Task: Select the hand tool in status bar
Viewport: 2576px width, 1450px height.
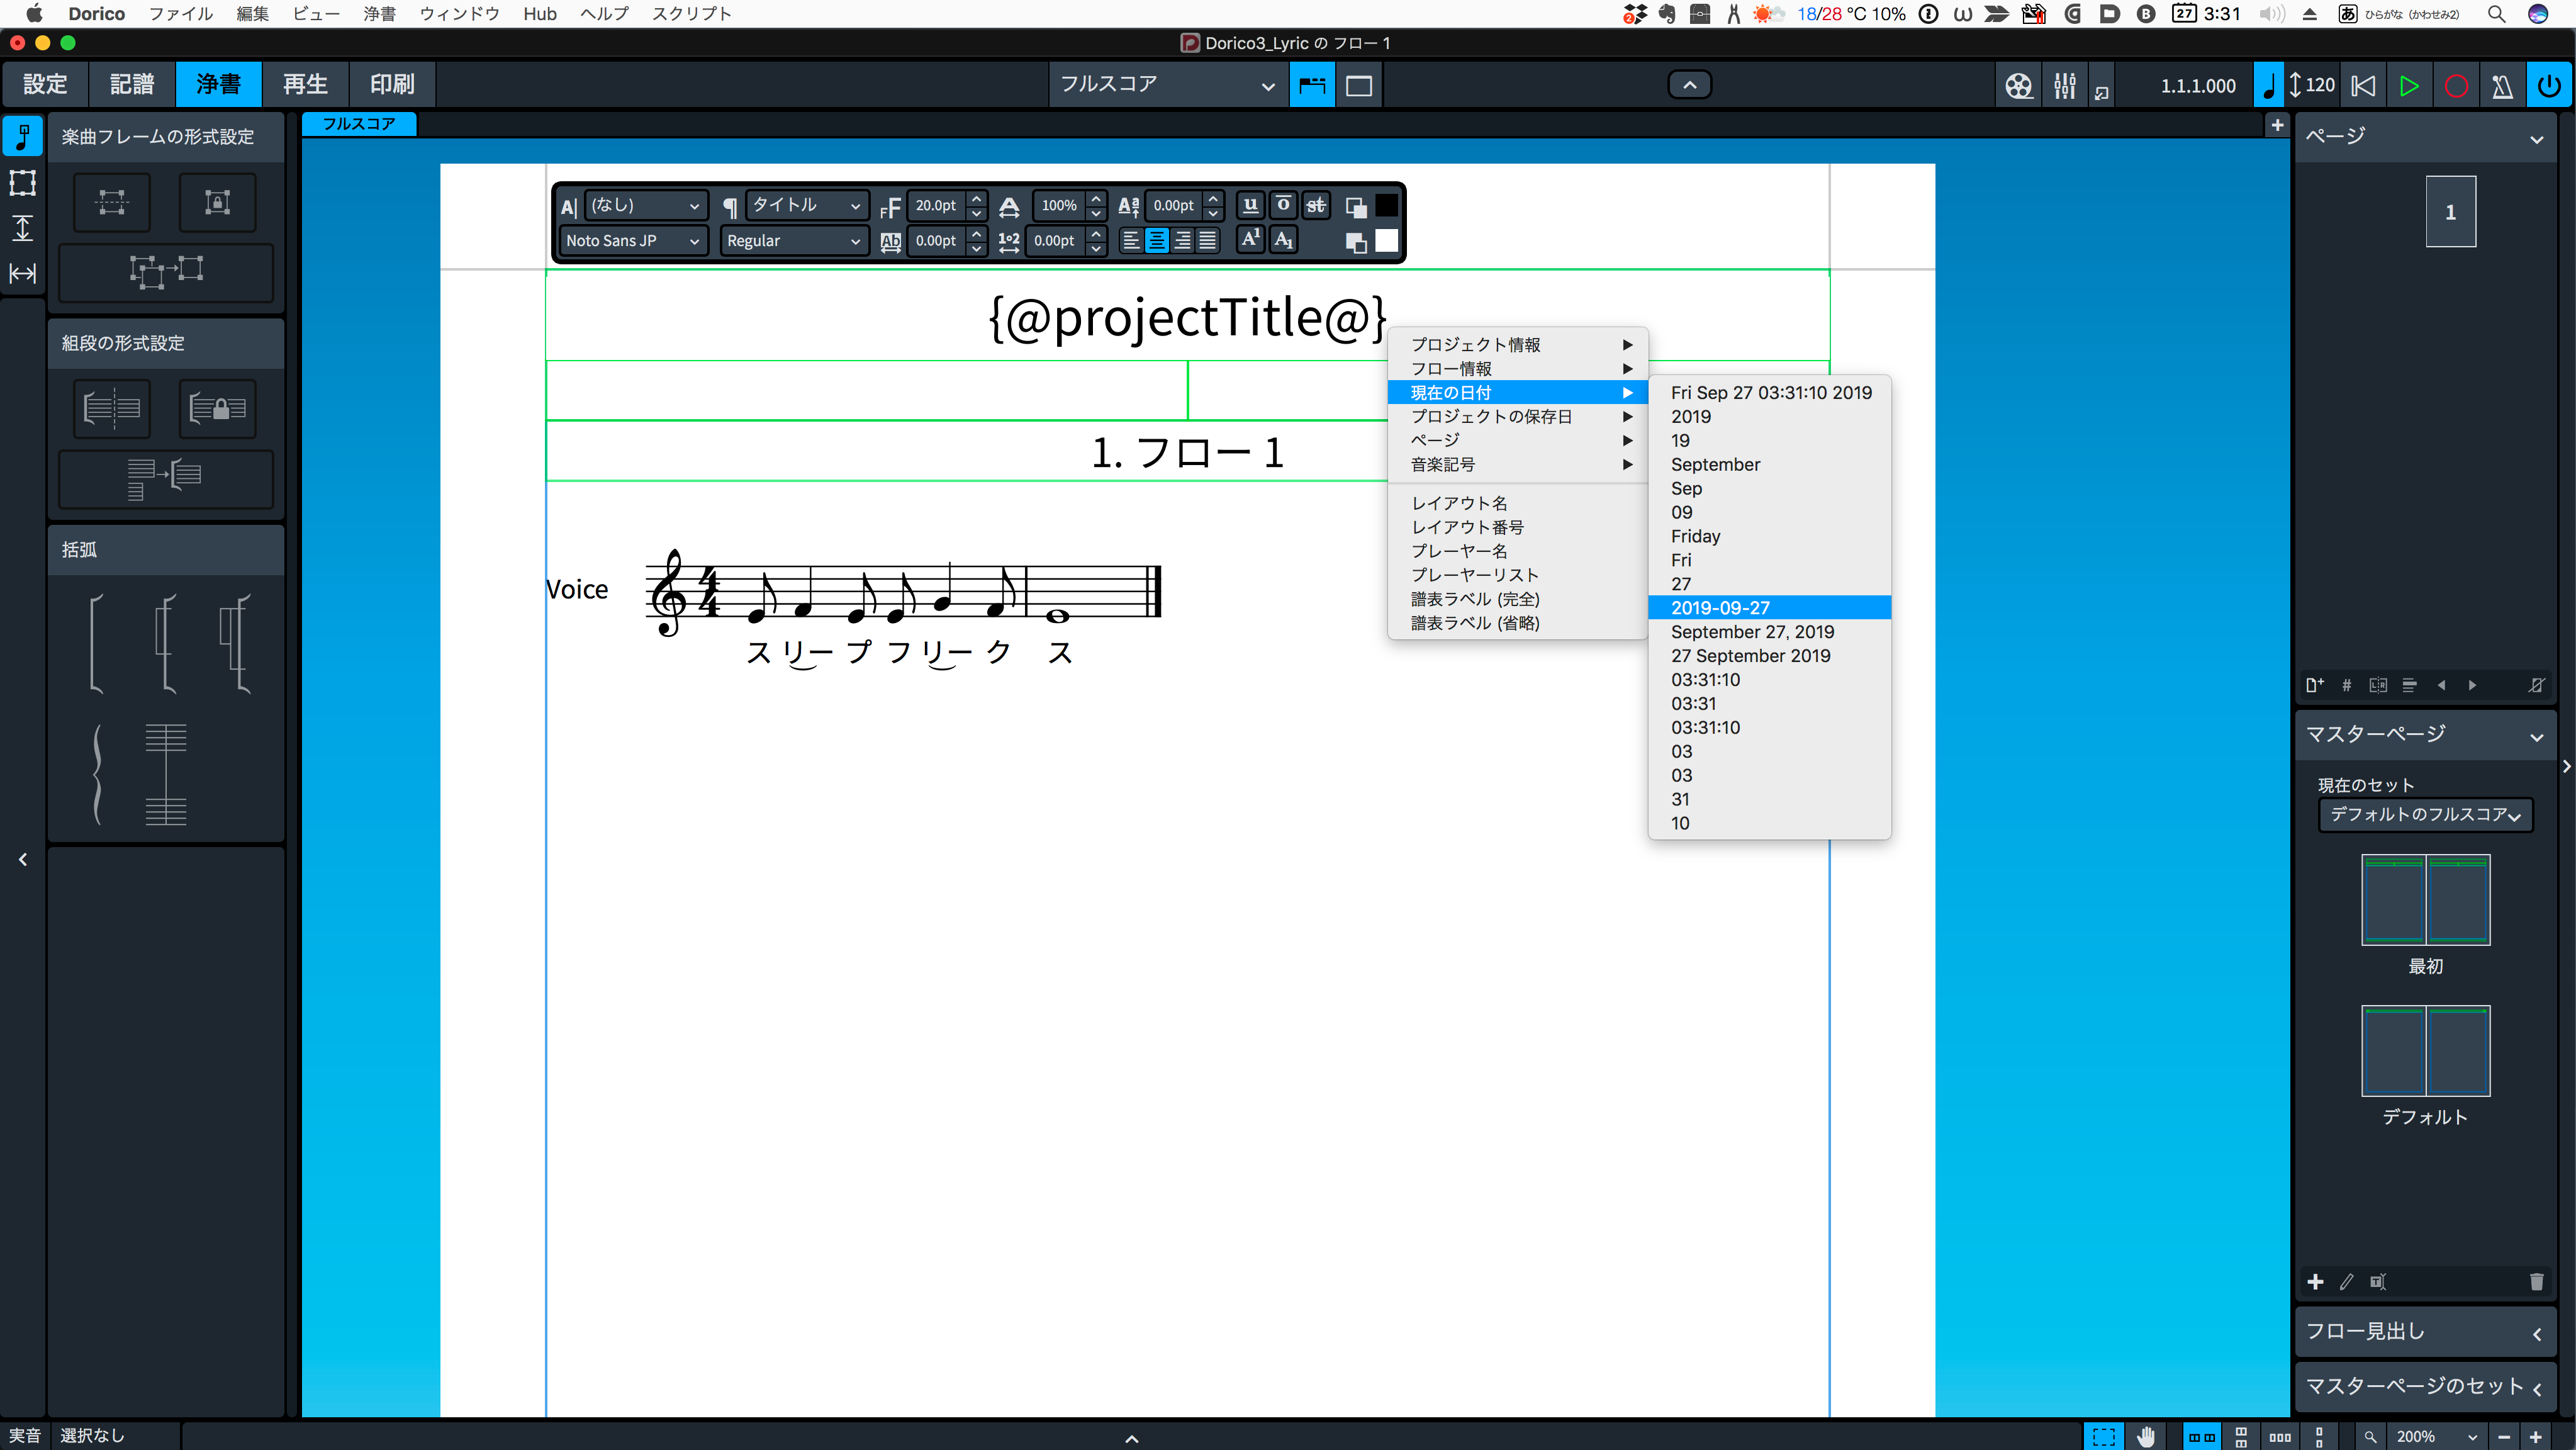Action: tap(2146, 1436)
